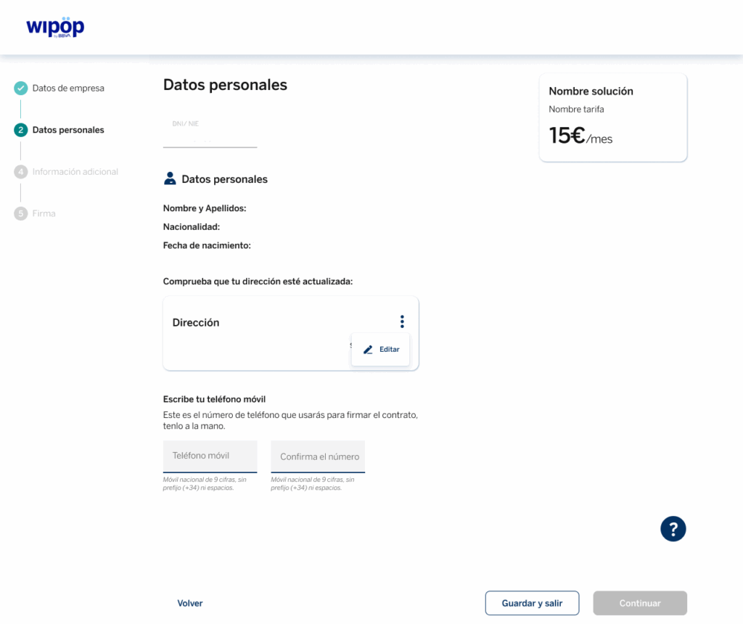The image size is (743, 624).
Task: Click the Continuar button
Action: (x=639, y=604)
